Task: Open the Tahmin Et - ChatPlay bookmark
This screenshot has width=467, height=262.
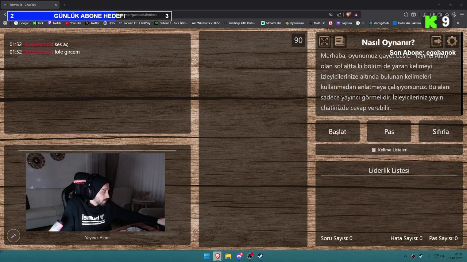Action: tap(135, 23)
